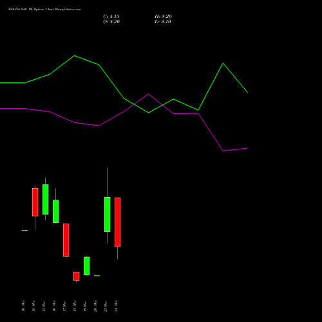Image resolution: width=322 pixels, height=322 pixels.
Task: Click the green indicator line's highest peak
Action: pyautogui.click(x=74, y=55)
